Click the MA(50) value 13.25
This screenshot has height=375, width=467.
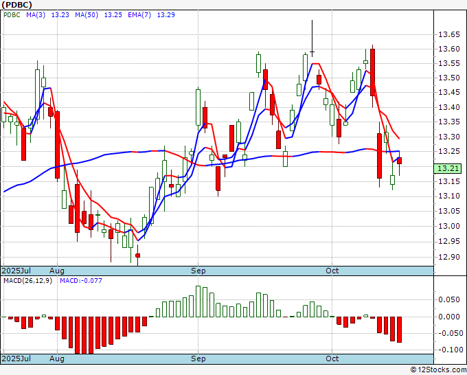point(113,15)
